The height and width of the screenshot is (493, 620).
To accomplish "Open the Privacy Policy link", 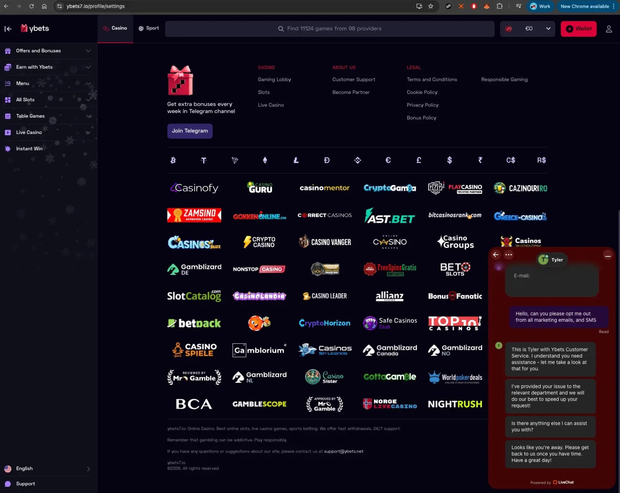I will click(x=423, y=105).
